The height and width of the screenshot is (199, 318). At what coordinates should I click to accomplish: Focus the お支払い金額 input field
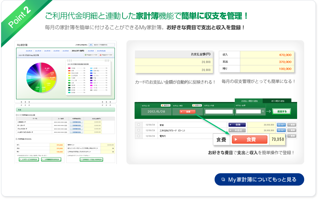(x=248, y=111)
